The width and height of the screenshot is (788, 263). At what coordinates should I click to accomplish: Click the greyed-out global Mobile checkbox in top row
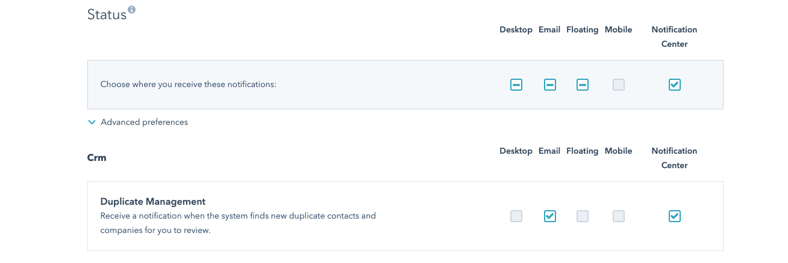619,85
